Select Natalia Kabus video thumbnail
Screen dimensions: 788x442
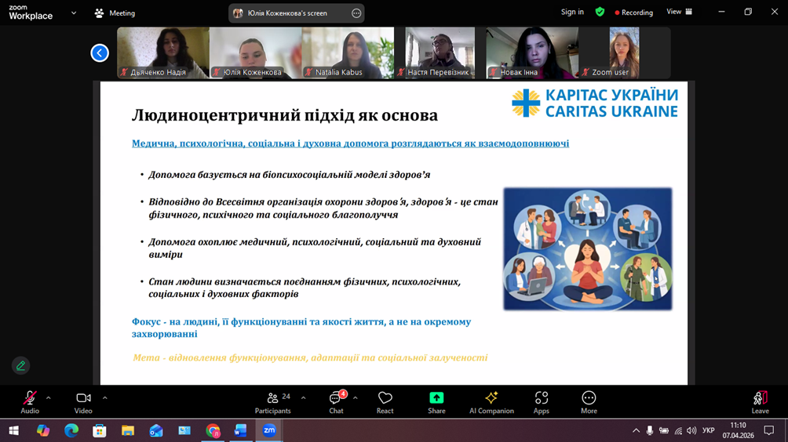click(348, 53)
